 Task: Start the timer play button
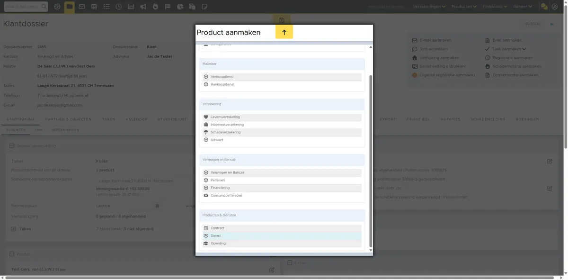(x=551, y=24)
